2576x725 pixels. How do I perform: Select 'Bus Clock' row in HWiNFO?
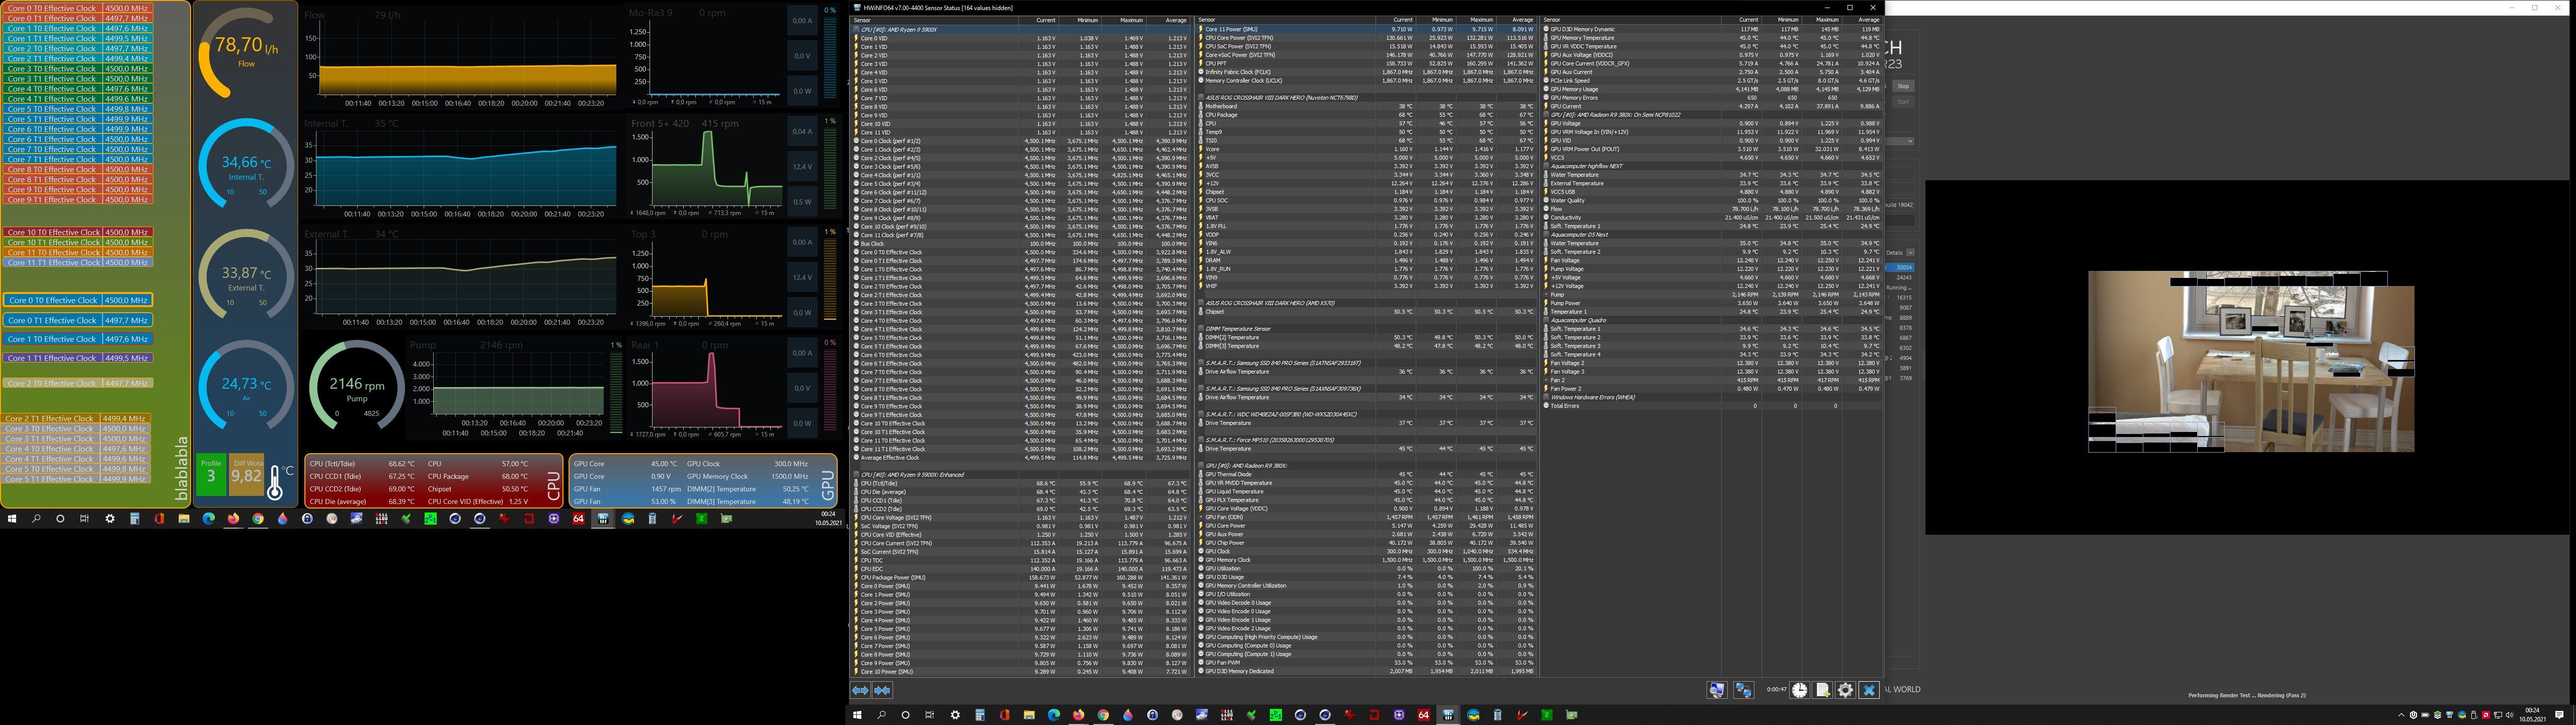(x=1022, y=243)
